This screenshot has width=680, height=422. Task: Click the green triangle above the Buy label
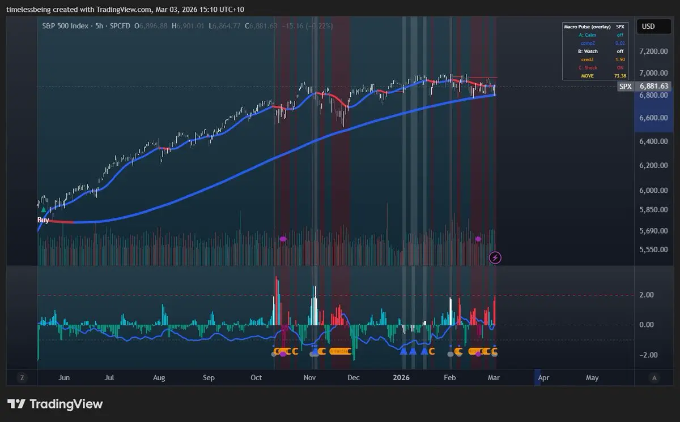44,210
